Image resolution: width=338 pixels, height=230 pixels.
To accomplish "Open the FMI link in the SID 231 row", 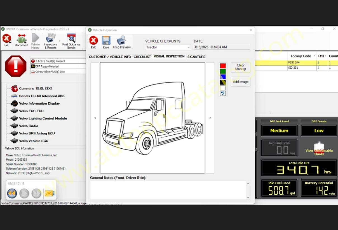I will [318, 68].
